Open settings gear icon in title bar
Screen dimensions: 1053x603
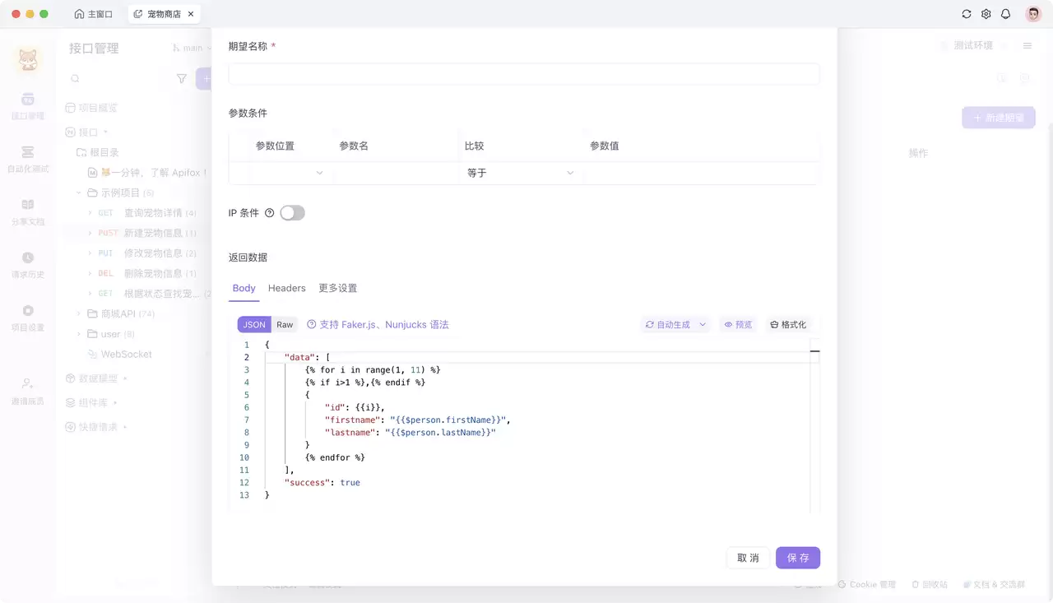(x=986, y=14)
